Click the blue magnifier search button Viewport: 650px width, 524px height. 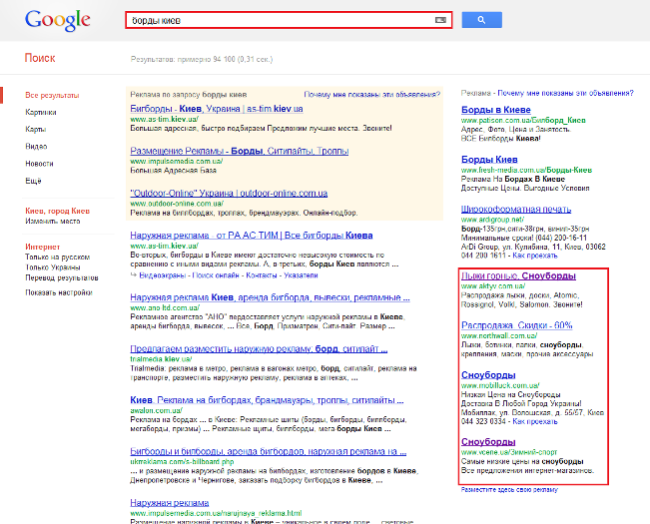(481, 20)
